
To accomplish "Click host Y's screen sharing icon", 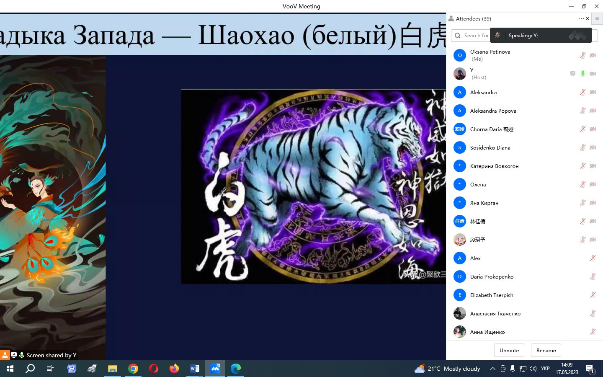I will (572, 74).
